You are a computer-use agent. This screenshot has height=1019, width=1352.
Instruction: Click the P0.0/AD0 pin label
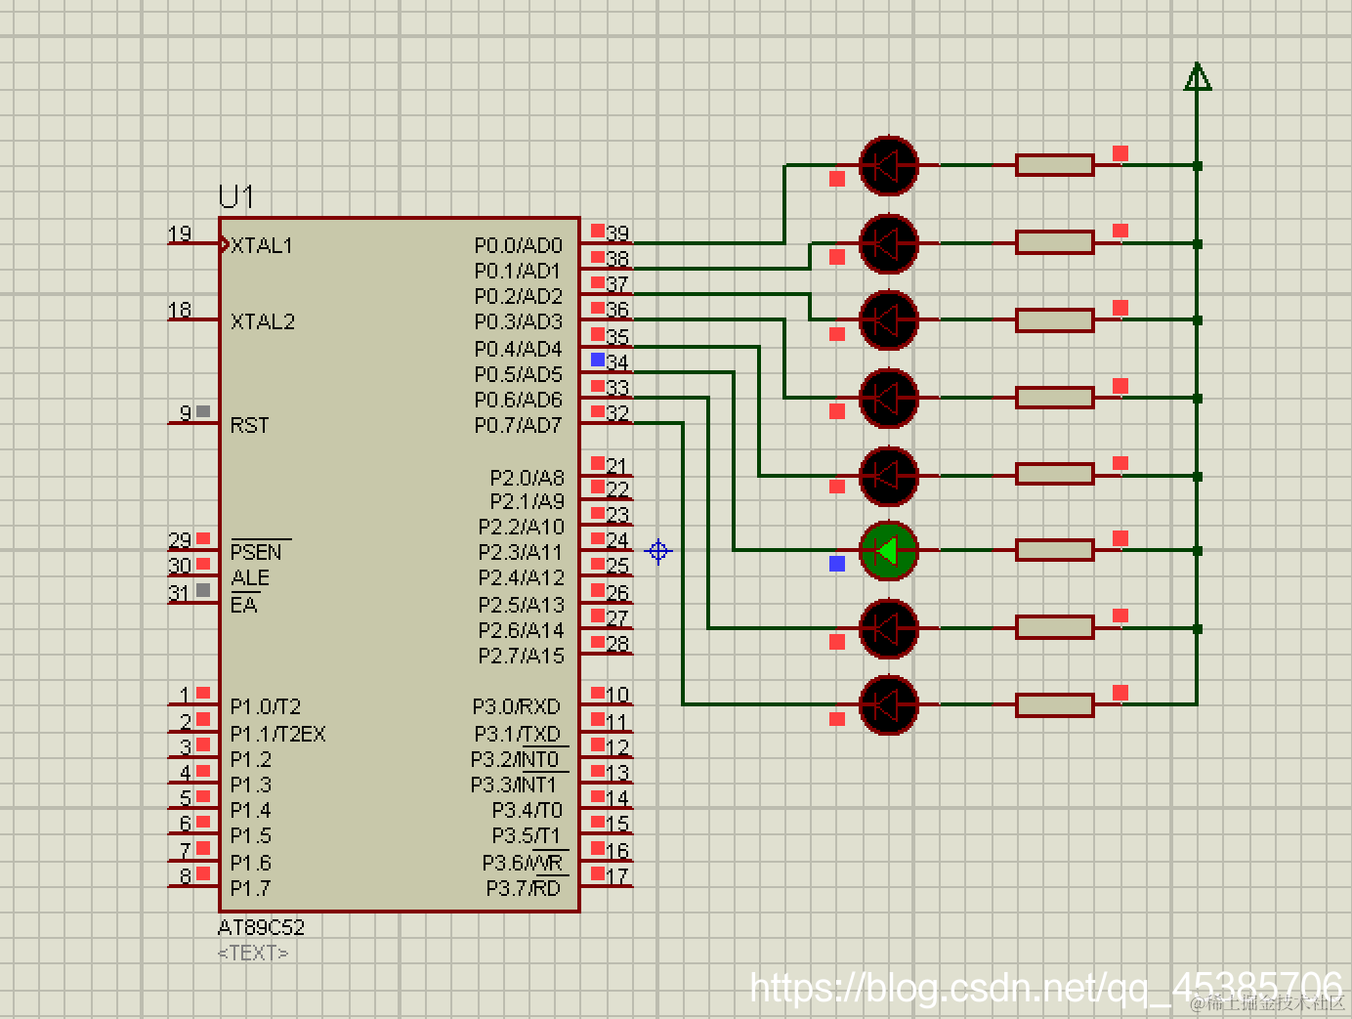point(519,245)
